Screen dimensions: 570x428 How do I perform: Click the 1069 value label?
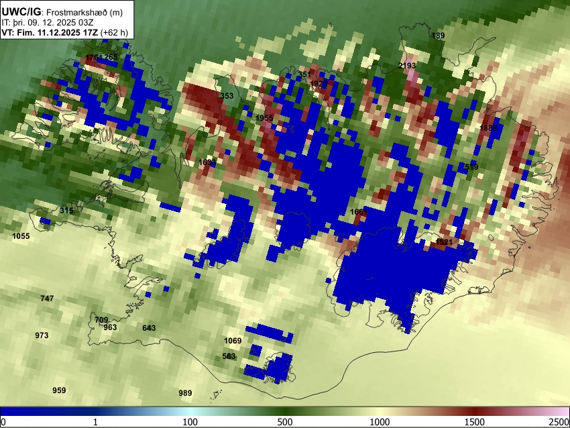click(x=233, y=341)
